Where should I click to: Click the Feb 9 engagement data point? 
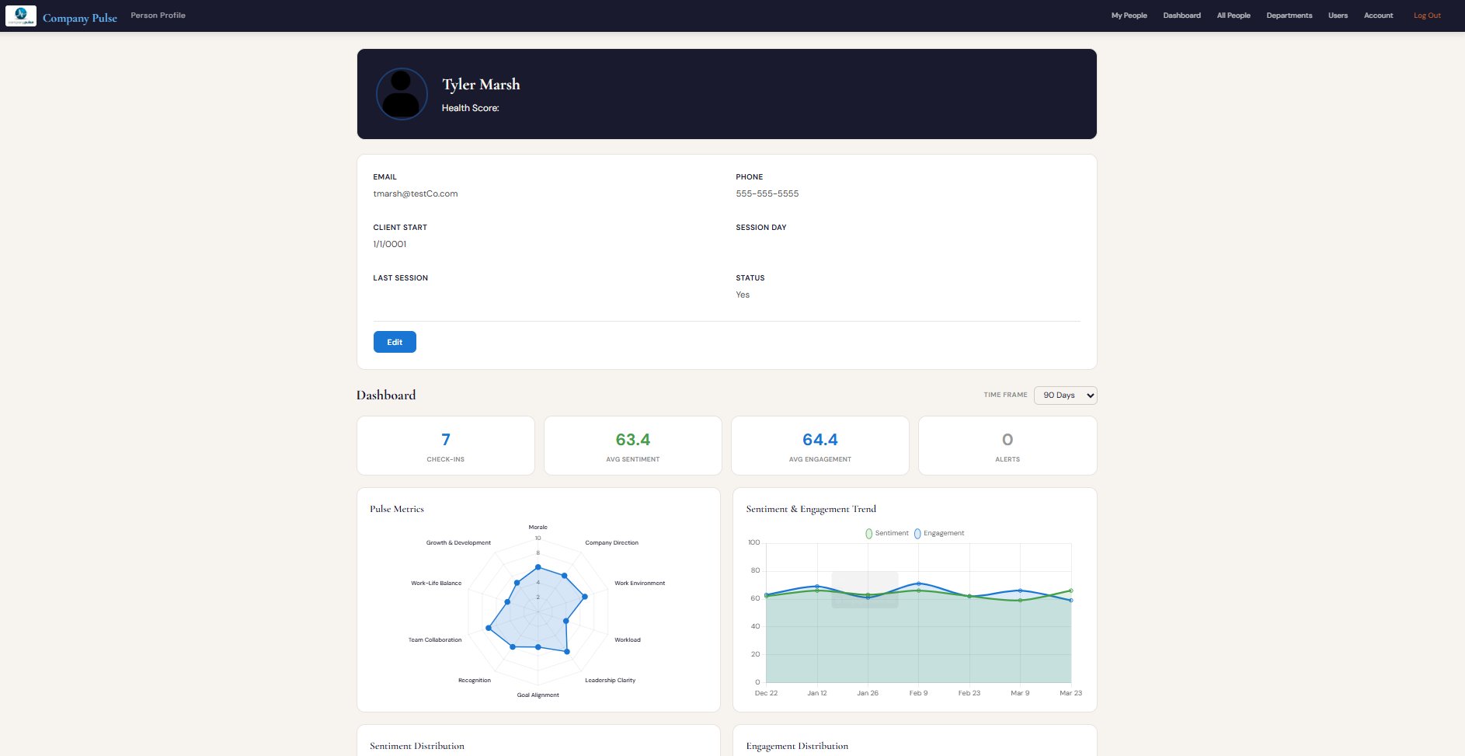pyautogui.click(x=918, y=584)
